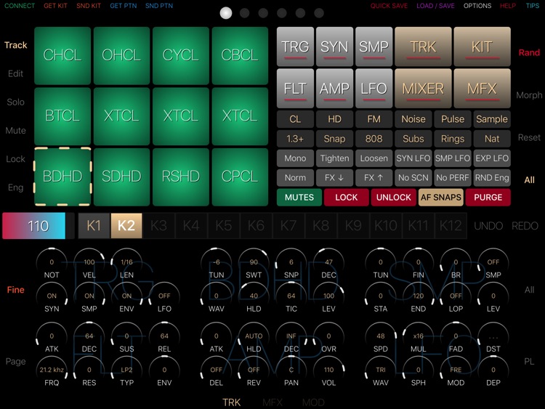Image resolution: width=545 pixels, height=409 pixels.
Task: Click the green MUTES button
Action: tap(299, 198)
